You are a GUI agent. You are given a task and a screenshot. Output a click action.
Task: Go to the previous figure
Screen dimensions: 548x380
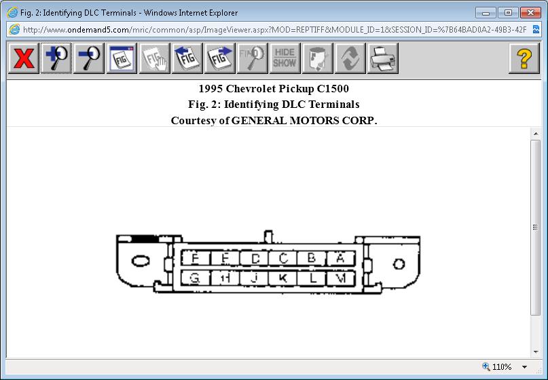(x=187, y=58)
